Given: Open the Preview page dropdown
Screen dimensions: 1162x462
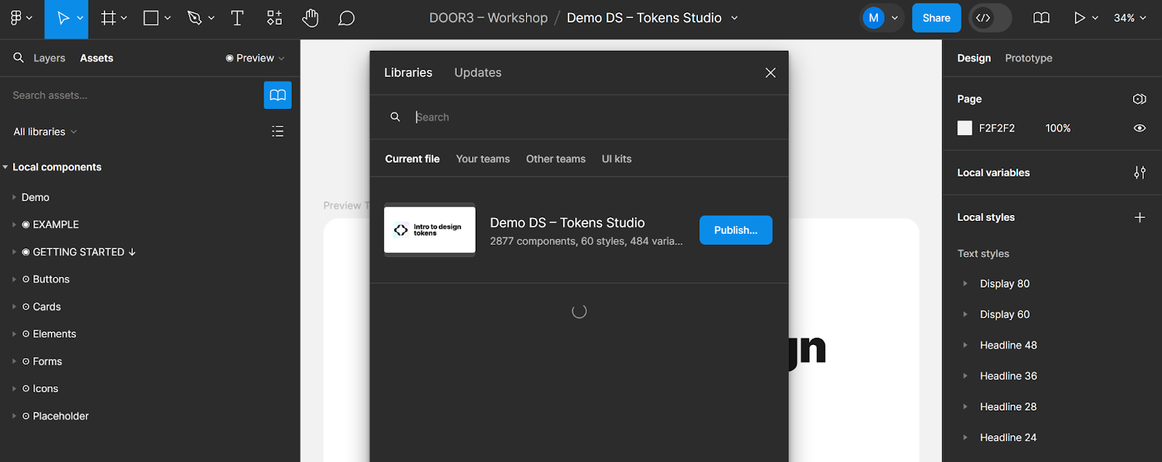Looking at the screenshot, I should click(x=255, y=58).
